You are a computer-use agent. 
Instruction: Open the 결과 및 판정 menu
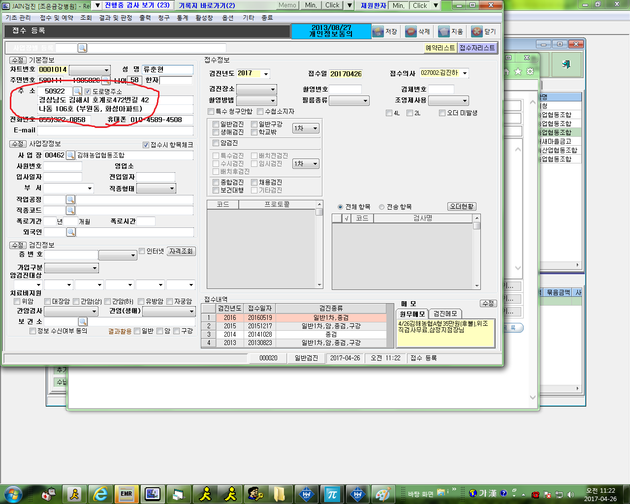116,18
